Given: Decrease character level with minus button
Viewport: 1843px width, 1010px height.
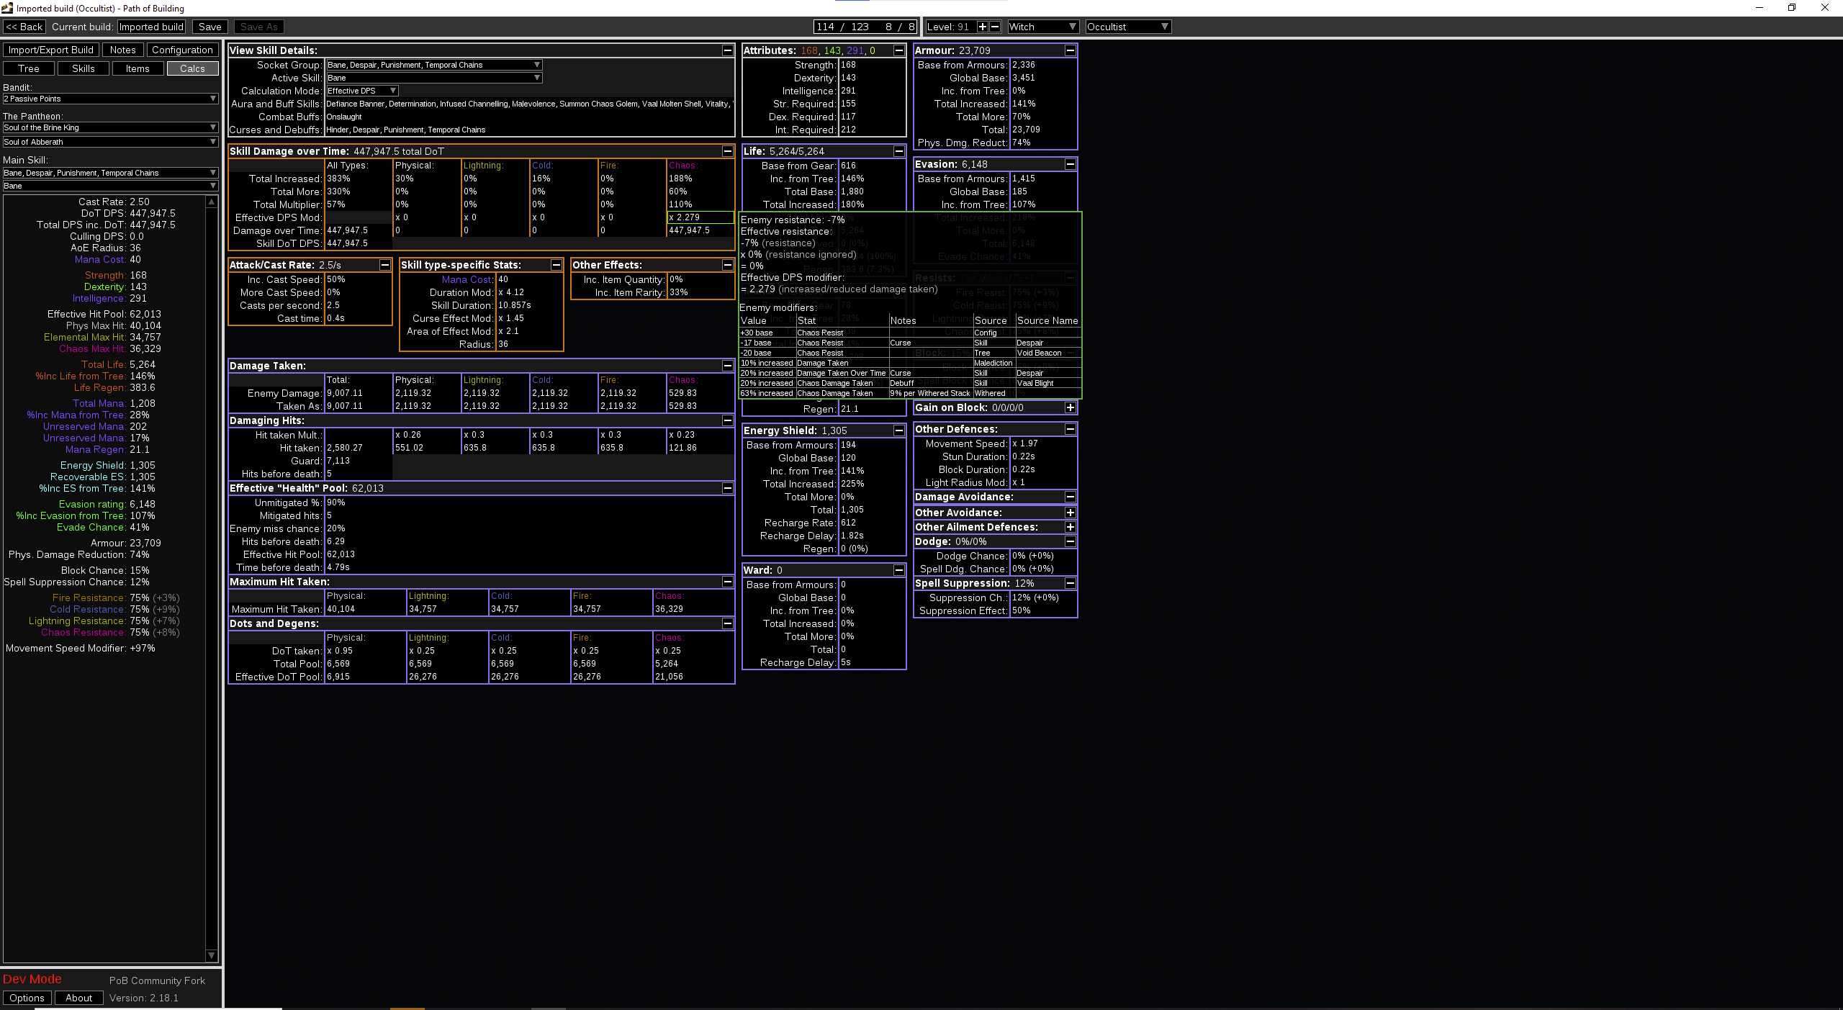Looking at the screenshot, I should tap(995, 27).
